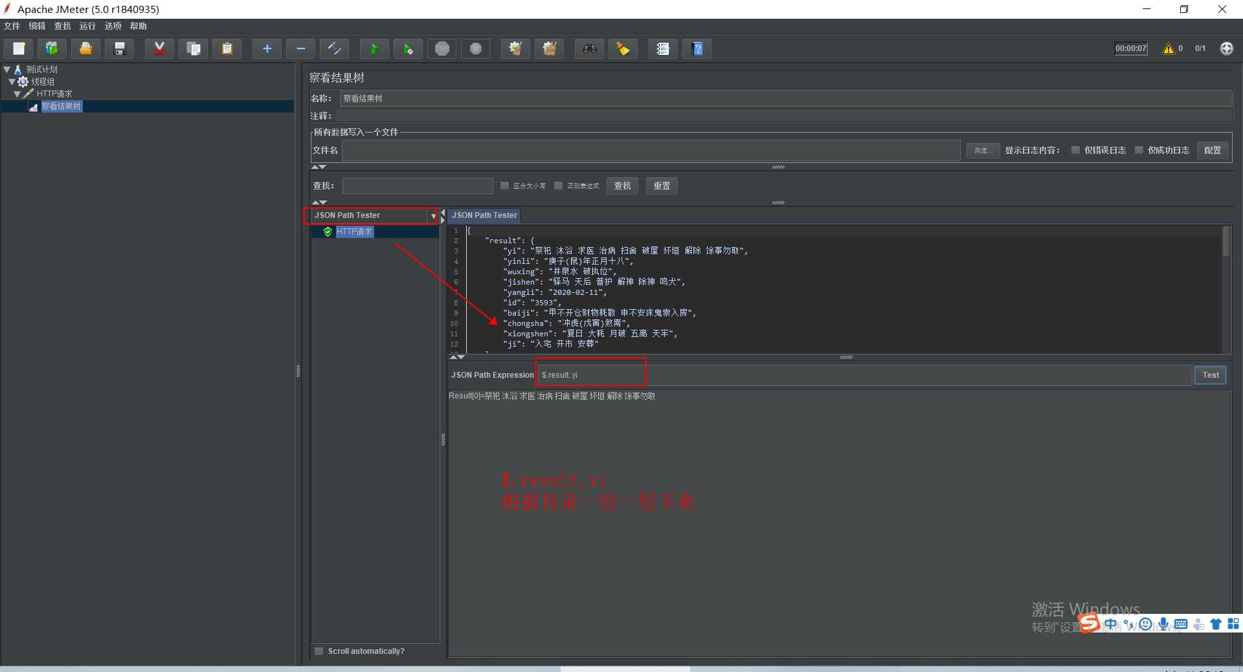
Task: Click the JSON Path Expression input field
Action: tap(864, 375)
